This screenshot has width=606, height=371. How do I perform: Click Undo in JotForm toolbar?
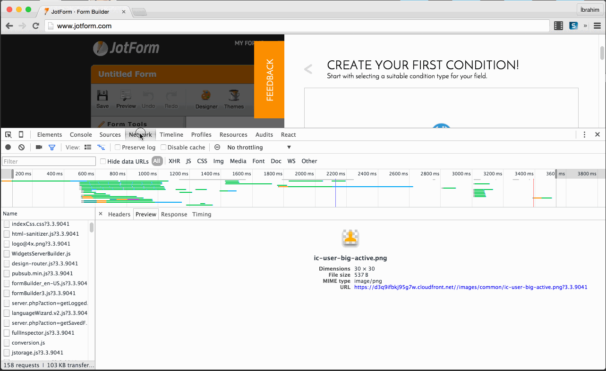(x=148, y=99)
